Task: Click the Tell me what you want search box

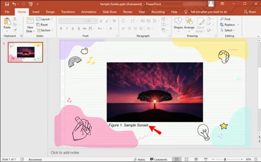Action: click(x=208, y=12)
